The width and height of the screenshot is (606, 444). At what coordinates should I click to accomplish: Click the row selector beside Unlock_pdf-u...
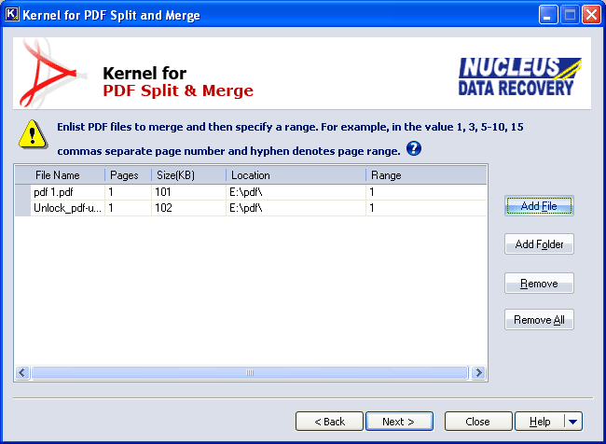22,208
